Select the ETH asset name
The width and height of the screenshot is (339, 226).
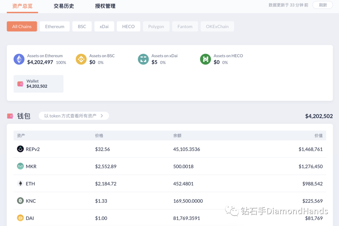pyautogui.click(x=30, y=184)
